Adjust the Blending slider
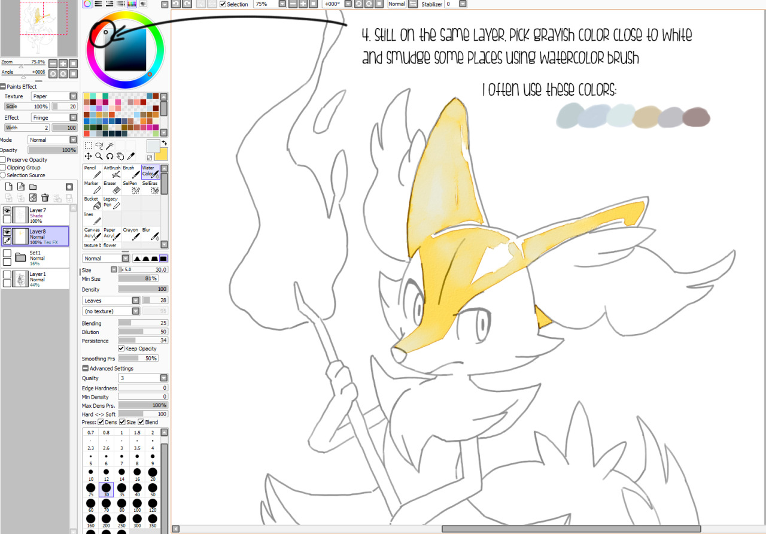766x534 pixels. (x=143, y=323)
